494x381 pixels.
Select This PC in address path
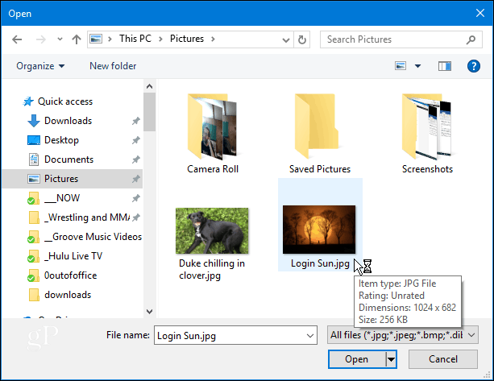point(135,39)
